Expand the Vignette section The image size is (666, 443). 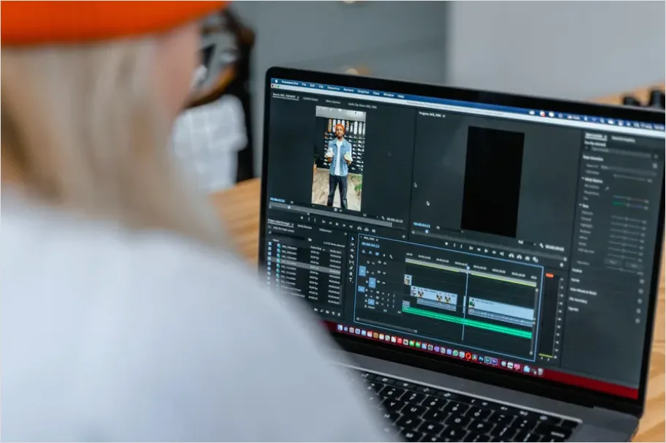coord(573,308)
